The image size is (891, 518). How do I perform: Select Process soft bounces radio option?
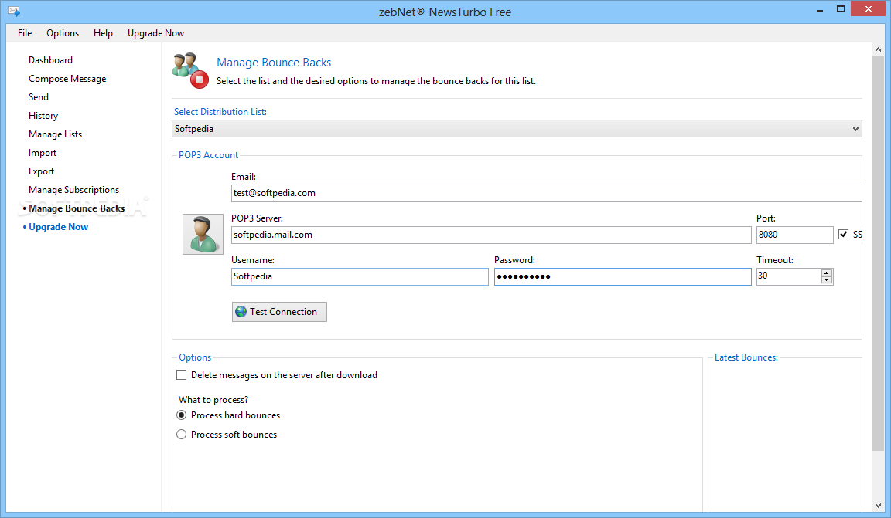pyautogui.click(x=181, y=435)
